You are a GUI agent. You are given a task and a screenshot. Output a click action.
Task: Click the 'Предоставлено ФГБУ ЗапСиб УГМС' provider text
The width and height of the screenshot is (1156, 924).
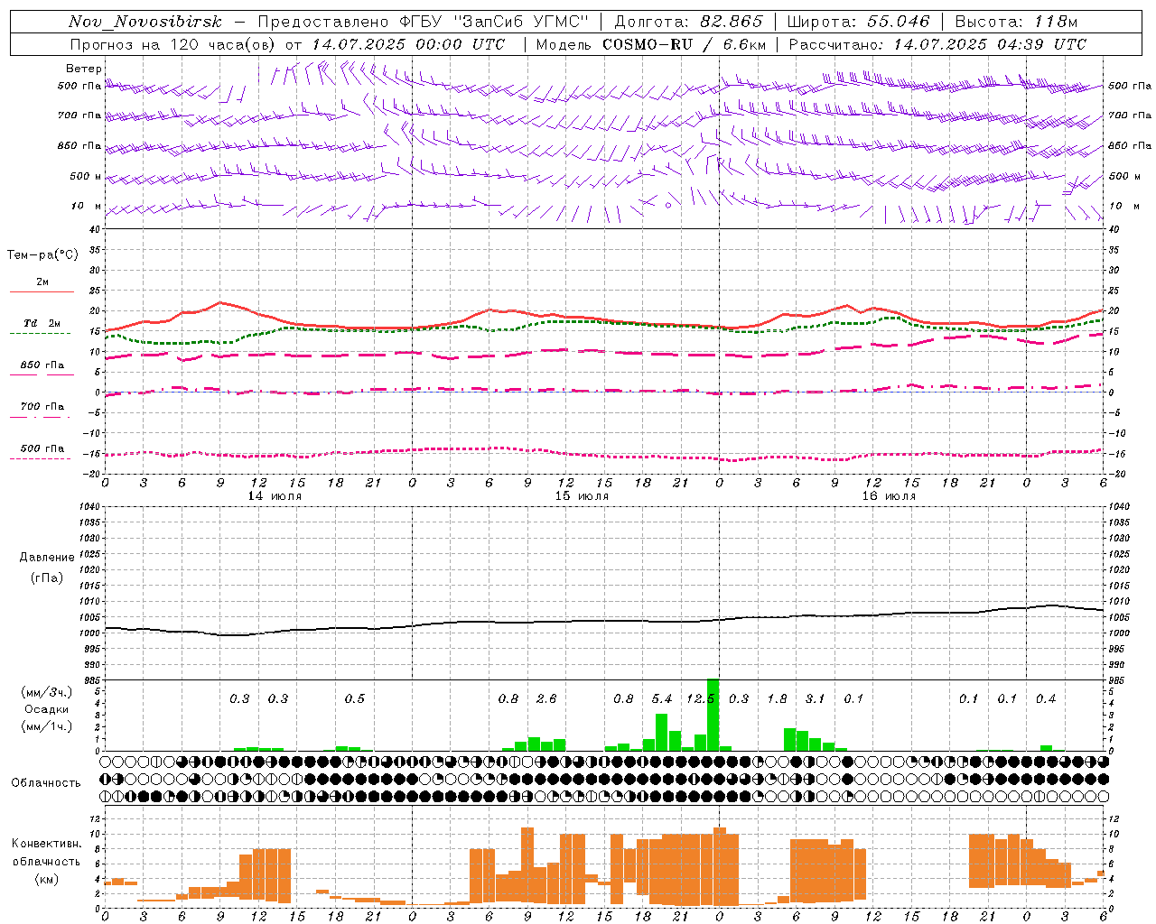(424, 22)
